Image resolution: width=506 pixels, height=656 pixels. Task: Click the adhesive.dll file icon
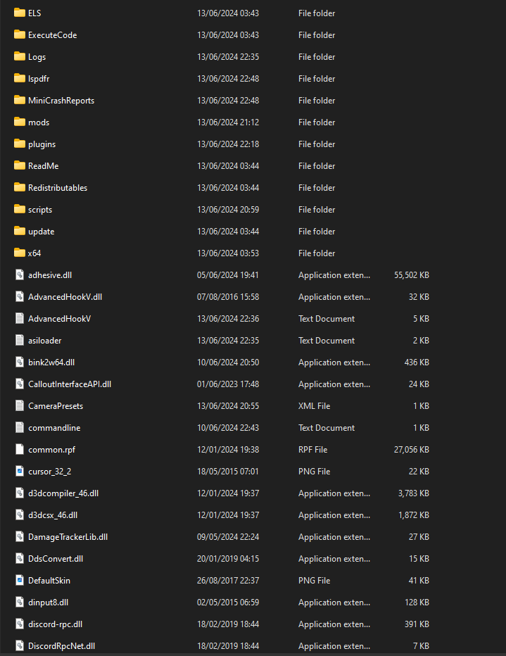pos(20,275)
